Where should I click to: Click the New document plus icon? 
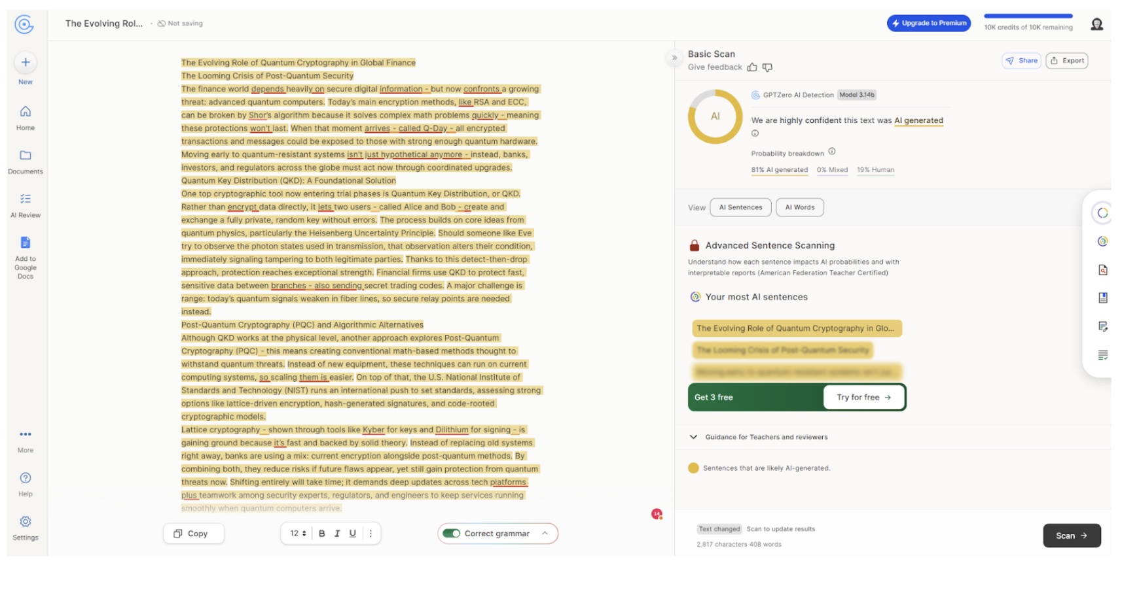pyautogui.click(x=26, y=63)
